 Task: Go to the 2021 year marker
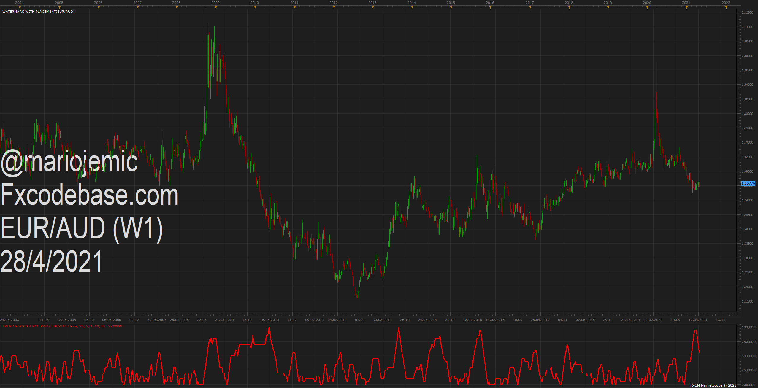(x=686, y=3)
